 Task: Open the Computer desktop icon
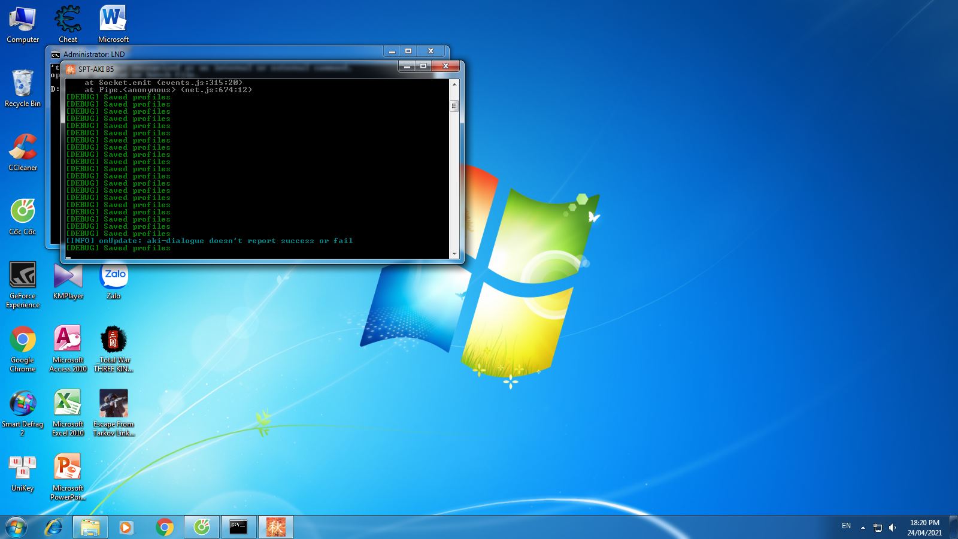22,18
